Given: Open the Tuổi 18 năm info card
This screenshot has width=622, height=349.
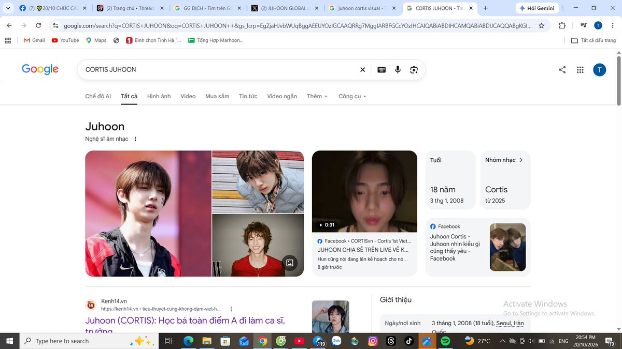Looking at the screenshot, I should (x=450, y=180).
